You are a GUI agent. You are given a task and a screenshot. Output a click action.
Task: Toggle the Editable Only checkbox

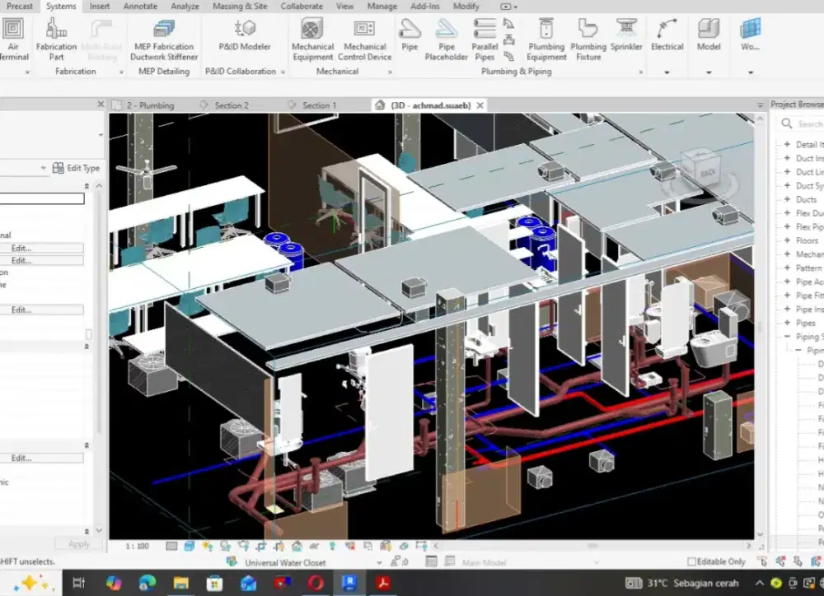click(691, 561)
